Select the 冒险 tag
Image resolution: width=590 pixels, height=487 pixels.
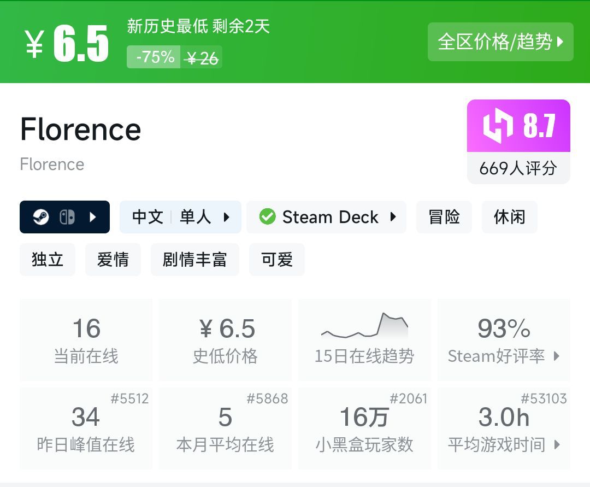point(444,217)
